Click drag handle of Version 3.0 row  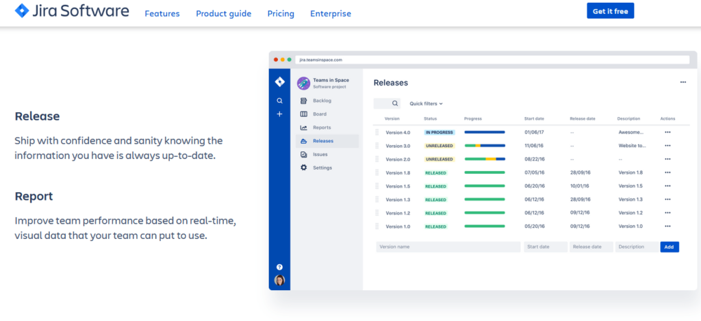coord(377,146)
